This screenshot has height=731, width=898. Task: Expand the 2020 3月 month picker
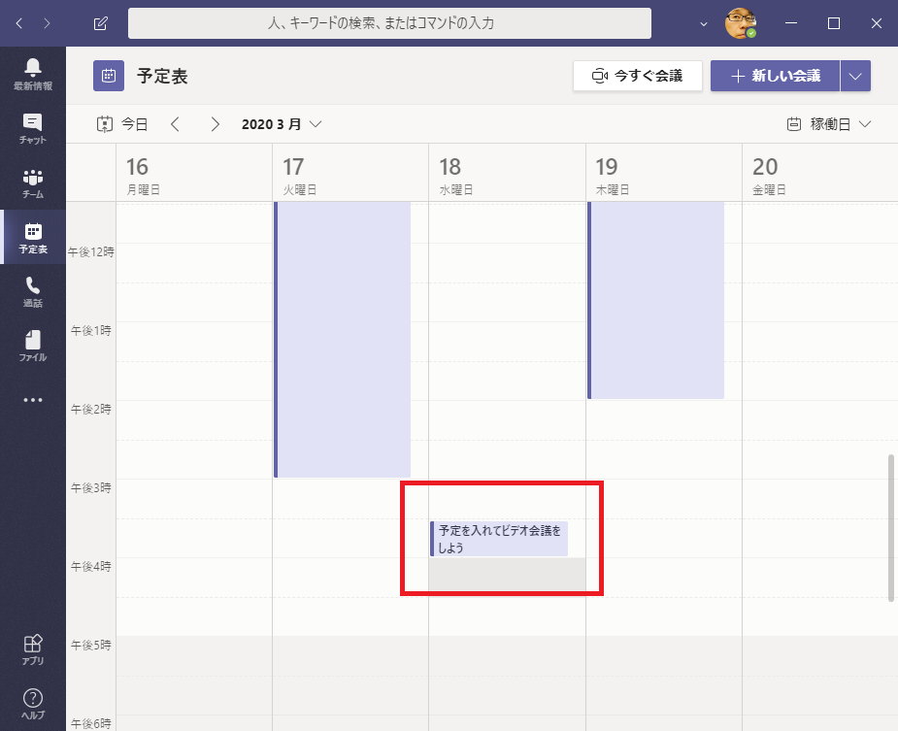282,124
